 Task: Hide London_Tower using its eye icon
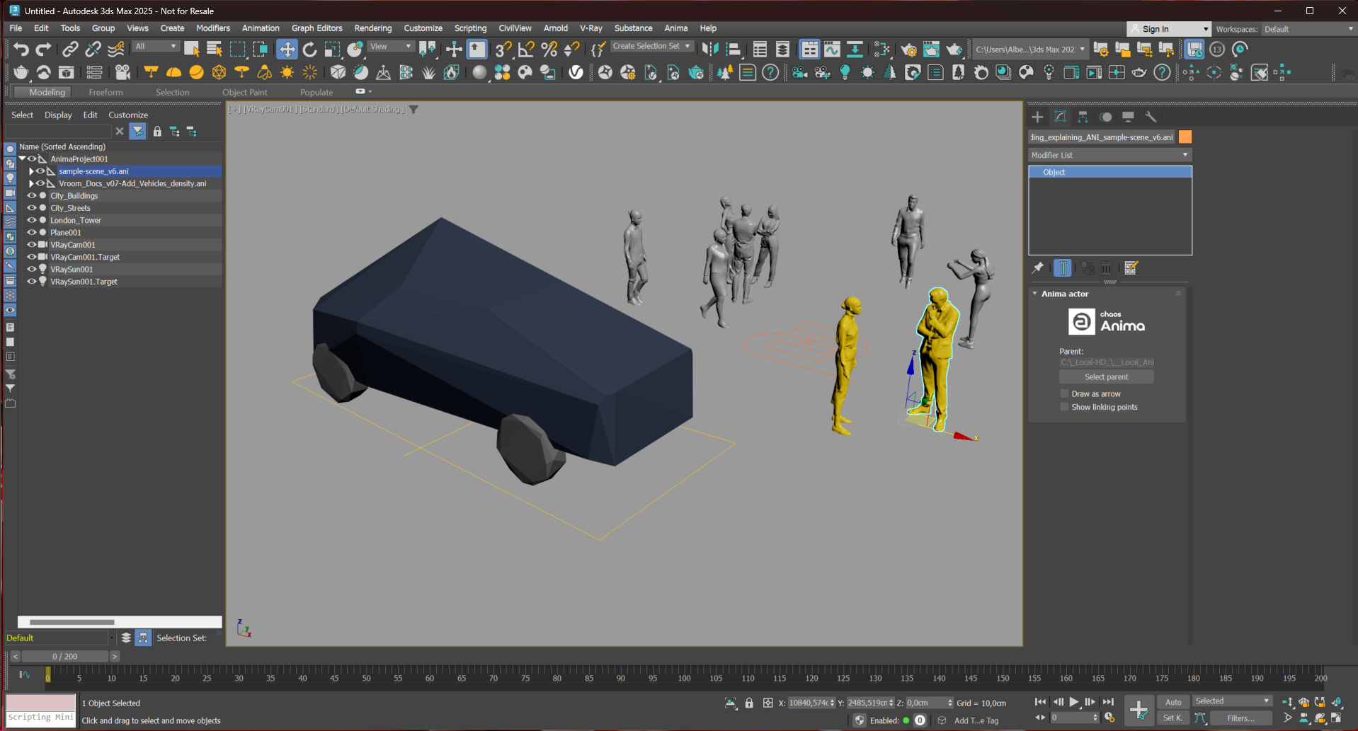click(x=32, y=220)
